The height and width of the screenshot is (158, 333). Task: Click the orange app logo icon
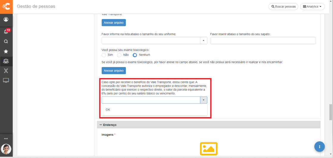click(x=6, y=6)
